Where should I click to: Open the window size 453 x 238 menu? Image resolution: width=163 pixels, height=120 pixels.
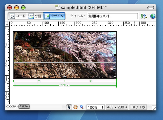[x=117, y=107]
